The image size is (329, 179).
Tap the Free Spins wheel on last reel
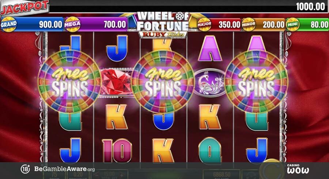coord(256,82)
